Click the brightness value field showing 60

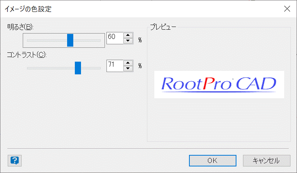pyautogui.click(x=115, y=38)
